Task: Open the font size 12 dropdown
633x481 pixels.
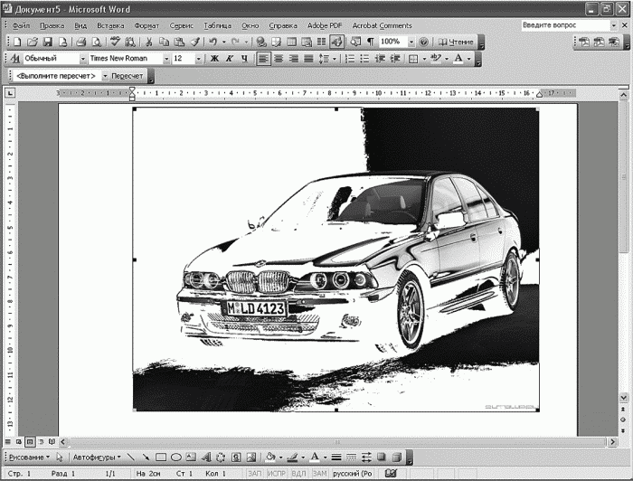Action: click(x=198, y=59)
